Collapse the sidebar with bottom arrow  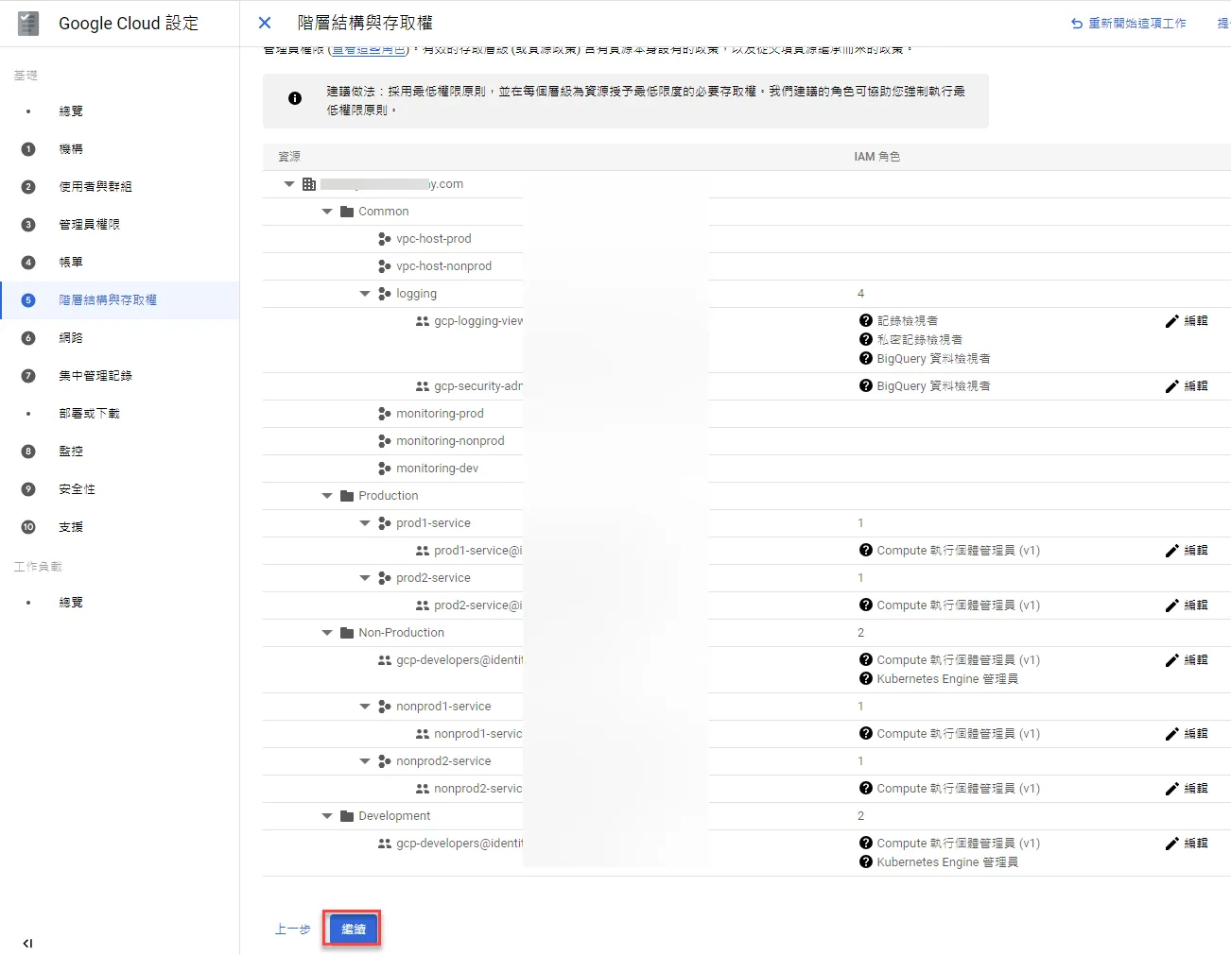[27, 943]
